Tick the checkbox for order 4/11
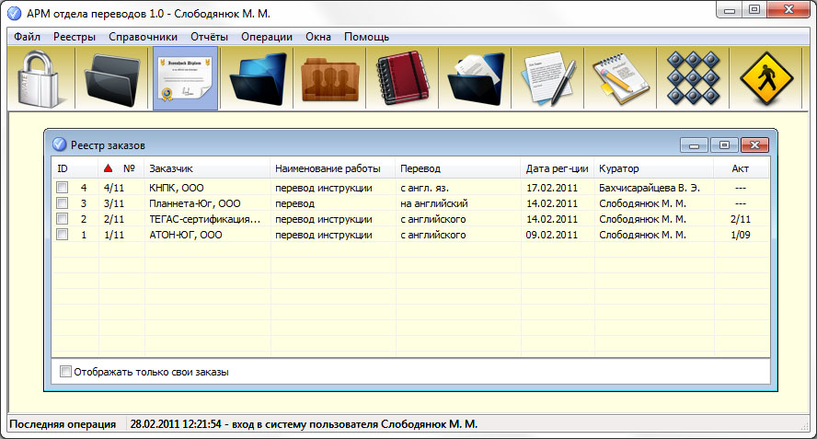This screenshot has height=439, width=817. click(63, 188)
